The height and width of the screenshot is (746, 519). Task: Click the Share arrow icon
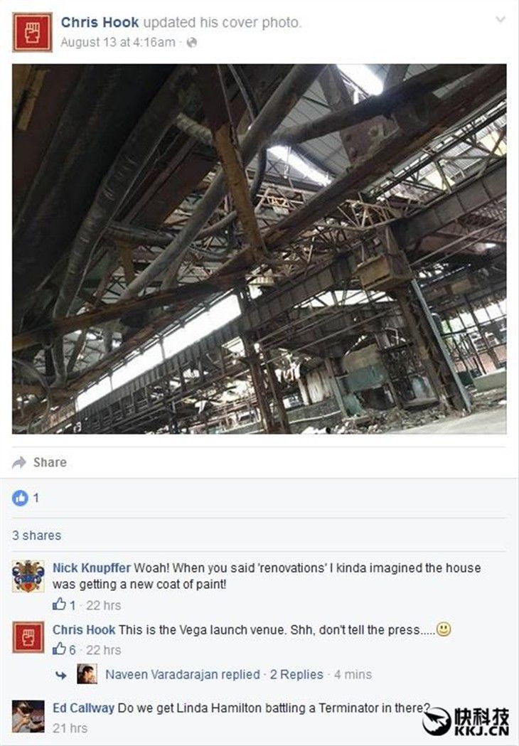(19, 462)
